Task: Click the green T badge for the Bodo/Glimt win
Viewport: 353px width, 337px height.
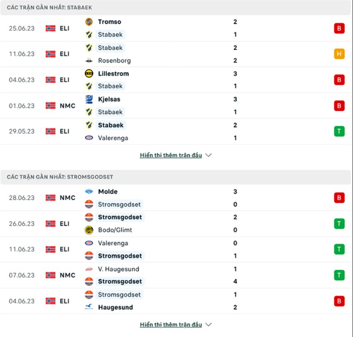Action: (x=339, y=224)
